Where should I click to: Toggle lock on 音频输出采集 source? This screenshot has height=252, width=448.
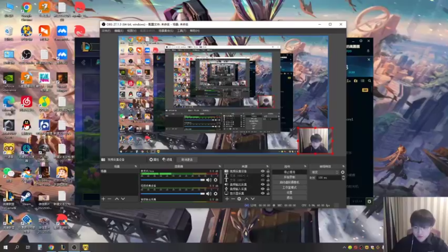coord(268,185)
